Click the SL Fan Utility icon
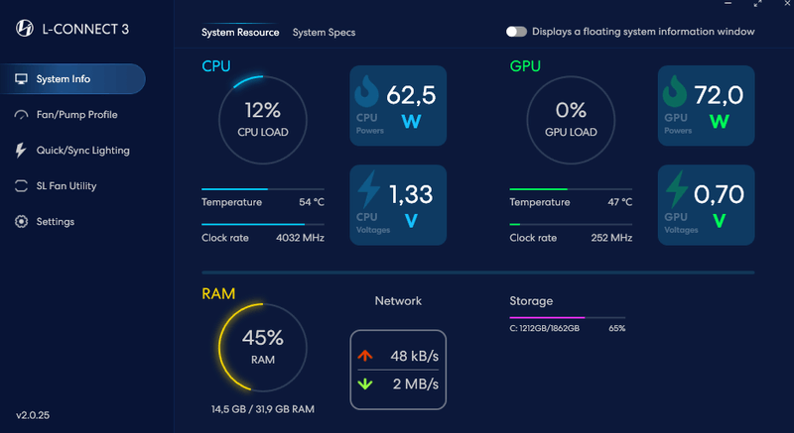Image resolution: width=794 pixels, height=433 pixels. click(21, 186)
